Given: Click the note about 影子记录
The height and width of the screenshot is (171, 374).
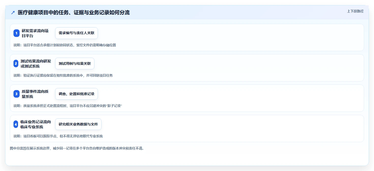Looking at the screenshot, I should click(x=68, y=106).
